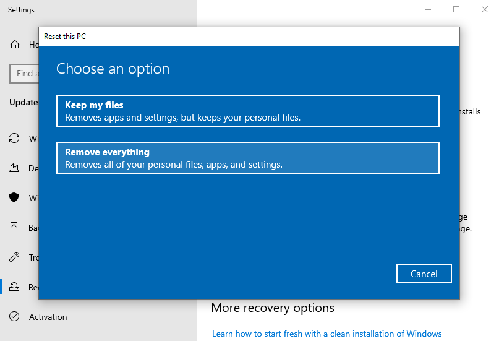Maximize the Settings window
499x341 pixels.
(x=456, y=9)
